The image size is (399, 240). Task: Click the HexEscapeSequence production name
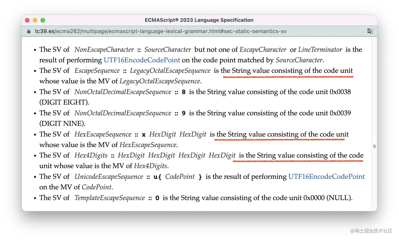tap(103, 134)
